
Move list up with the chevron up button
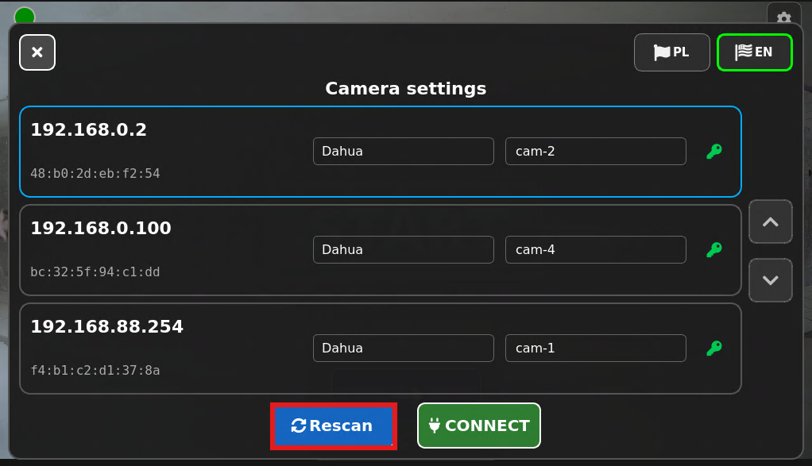click(x=771, y=221)
